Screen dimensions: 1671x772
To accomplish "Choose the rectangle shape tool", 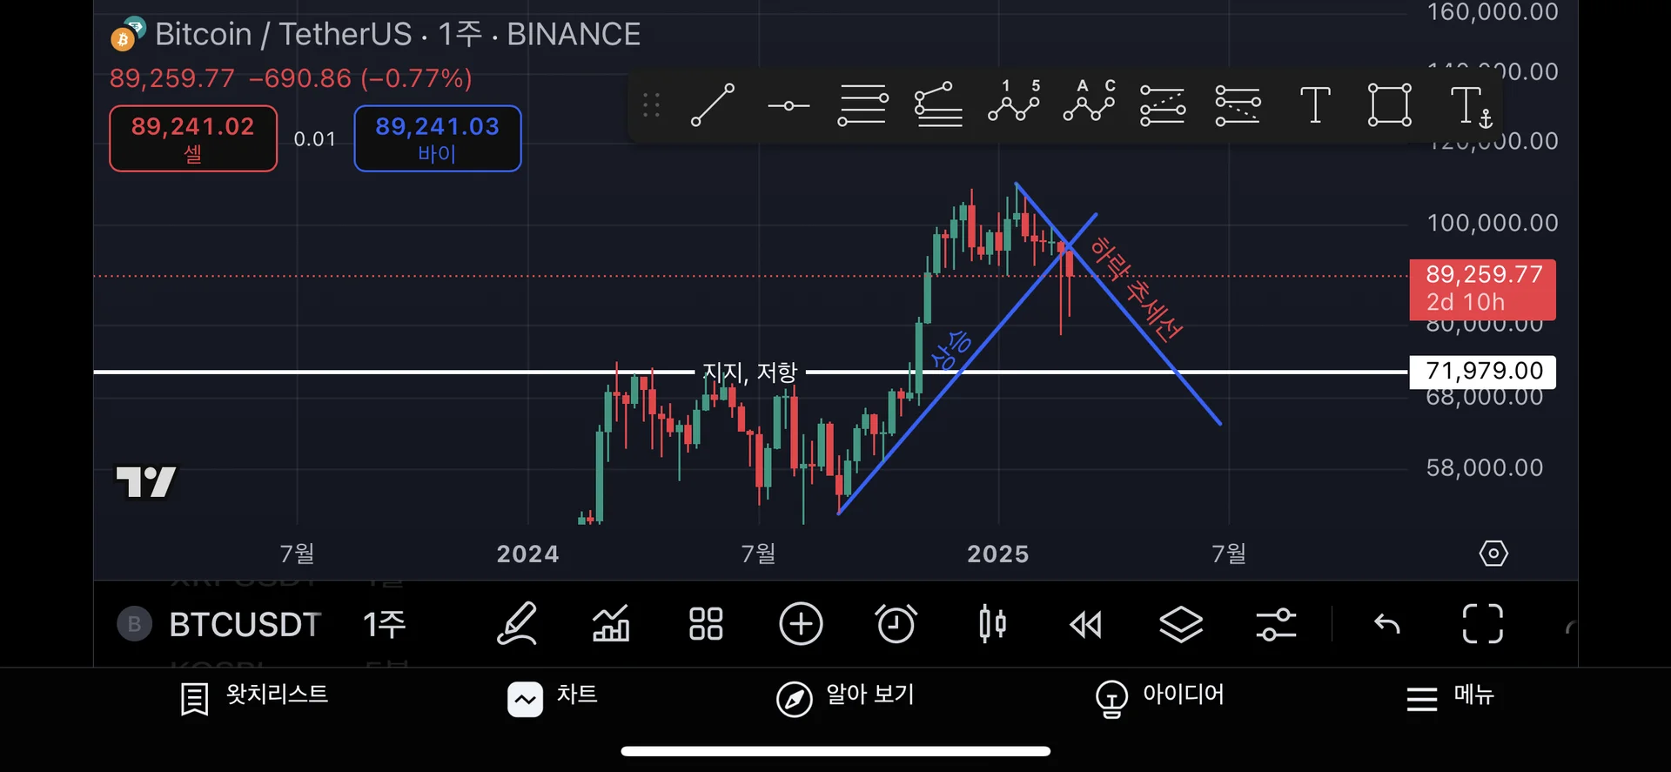I will (1389, 105).
